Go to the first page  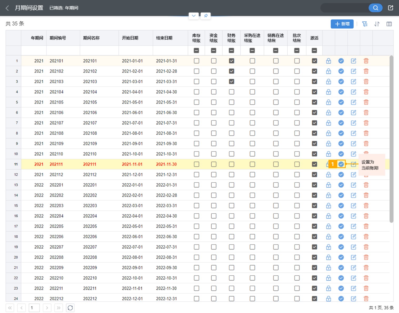click(x=10, y=308)
